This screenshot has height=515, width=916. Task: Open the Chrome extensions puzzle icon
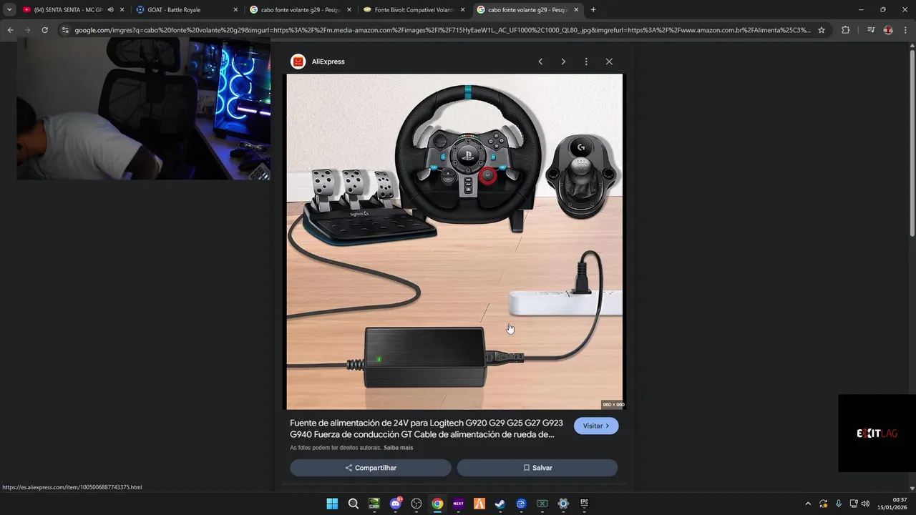pos(846,30)
